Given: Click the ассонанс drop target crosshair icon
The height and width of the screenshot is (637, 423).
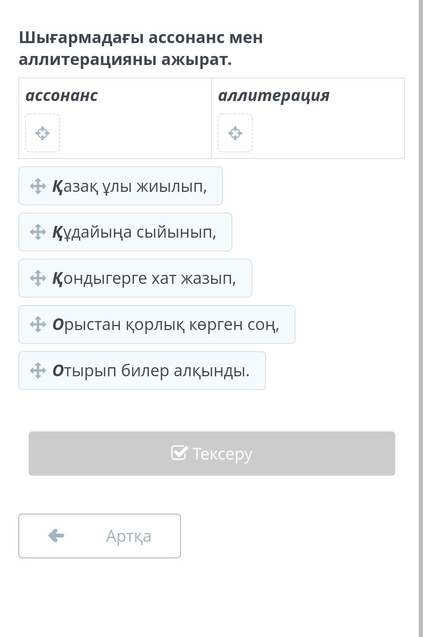Looking at the screenshot, I should [42, 133].
